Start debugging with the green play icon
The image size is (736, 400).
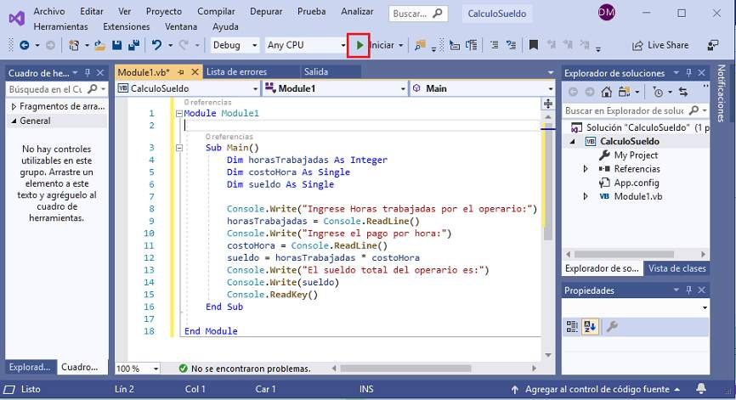click(x=360, y=45)
